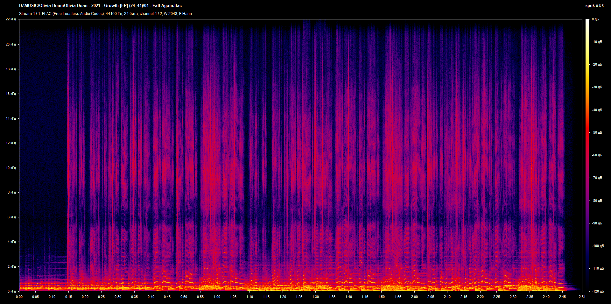Click the 6 кГц frequency label
The image size is (611, 304).
point(12,217)
